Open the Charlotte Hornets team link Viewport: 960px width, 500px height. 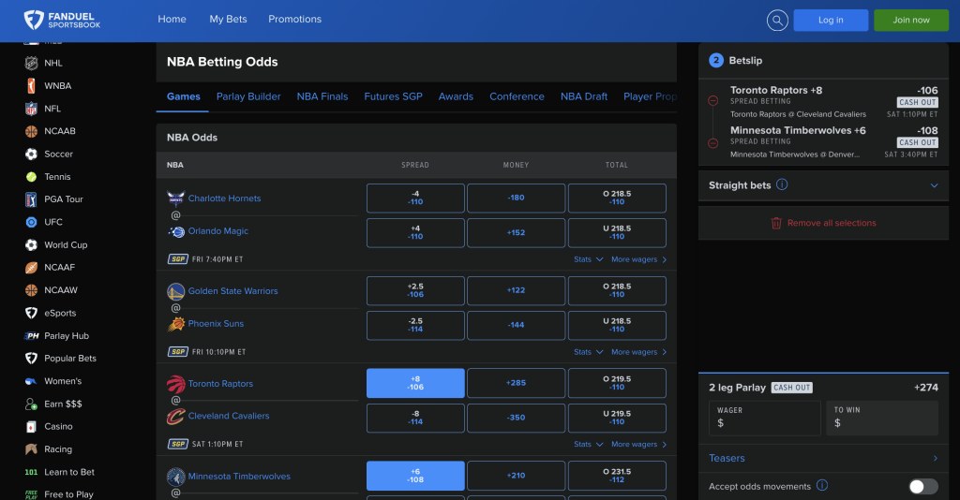[x=224, y=199]
